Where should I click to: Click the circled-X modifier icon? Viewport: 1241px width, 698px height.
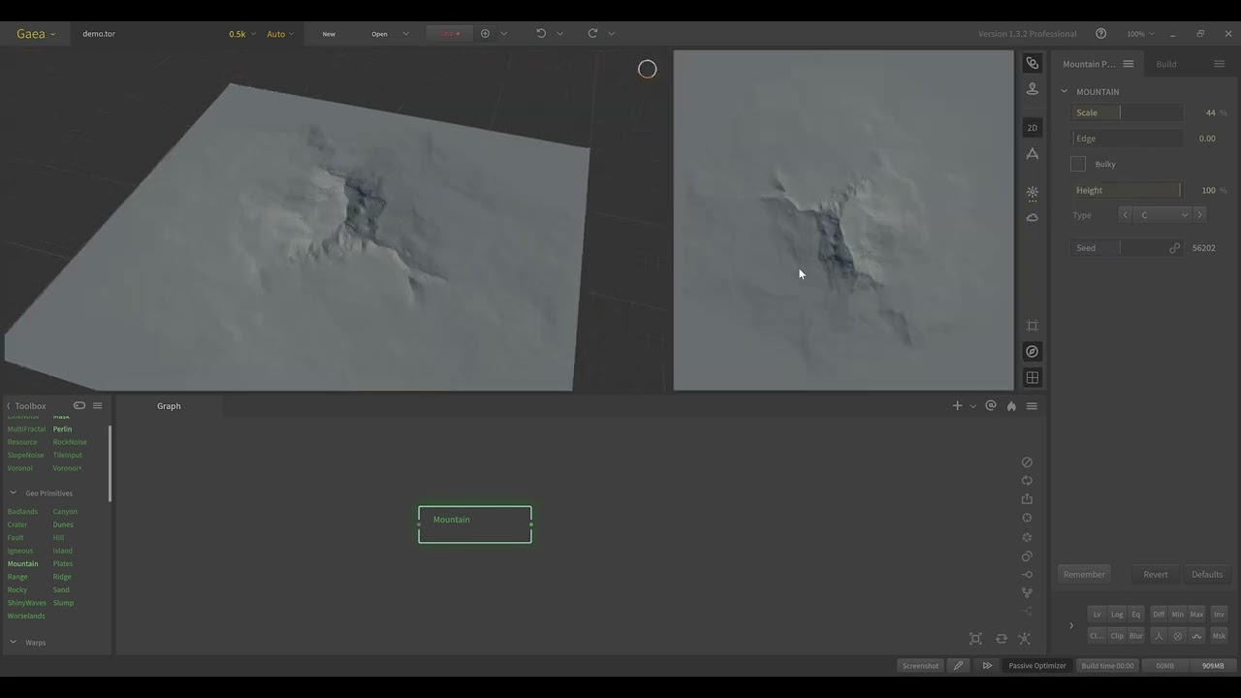click(1178, 636)
